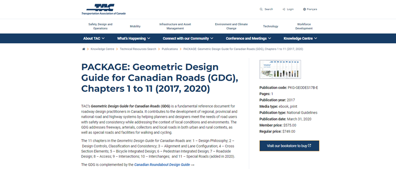Click the Login link text
Screen dimensions: 396x169
click(290, 10)
